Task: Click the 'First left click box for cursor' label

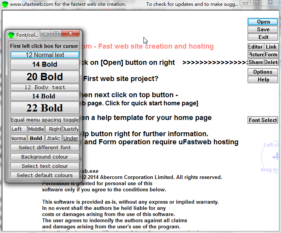Action: pos(44,46)
